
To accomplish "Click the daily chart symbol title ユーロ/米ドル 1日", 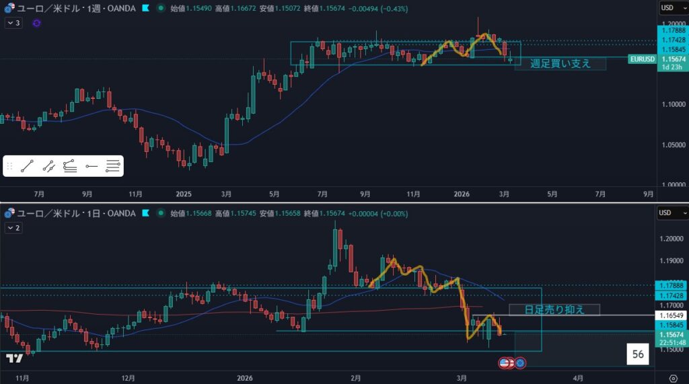I will pos(75,213).
